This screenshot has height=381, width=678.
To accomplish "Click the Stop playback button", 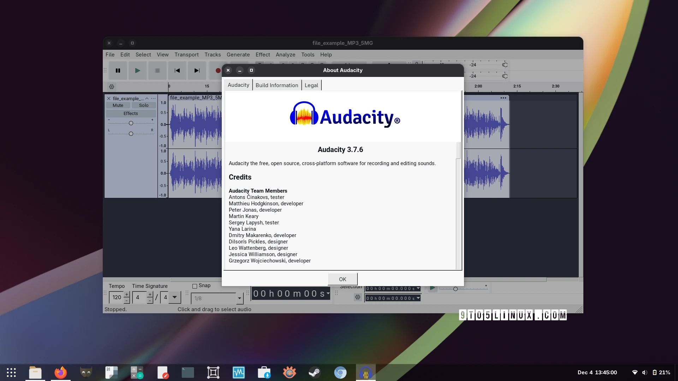I will (x=157, y=71).
